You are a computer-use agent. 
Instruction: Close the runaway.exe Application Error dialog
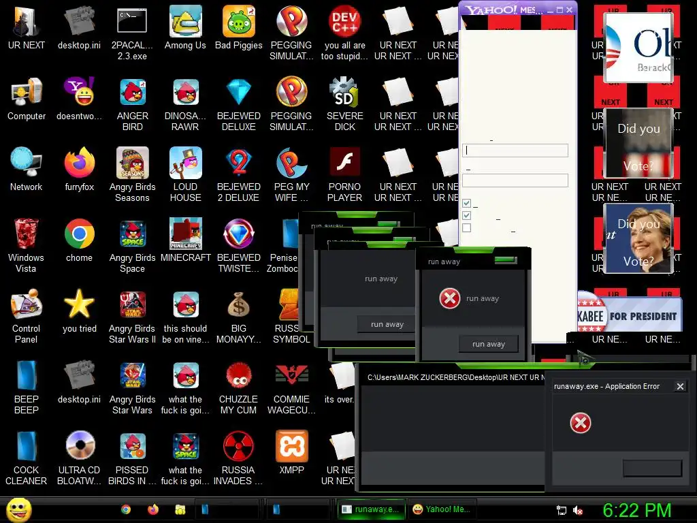[x=680, y=387]
